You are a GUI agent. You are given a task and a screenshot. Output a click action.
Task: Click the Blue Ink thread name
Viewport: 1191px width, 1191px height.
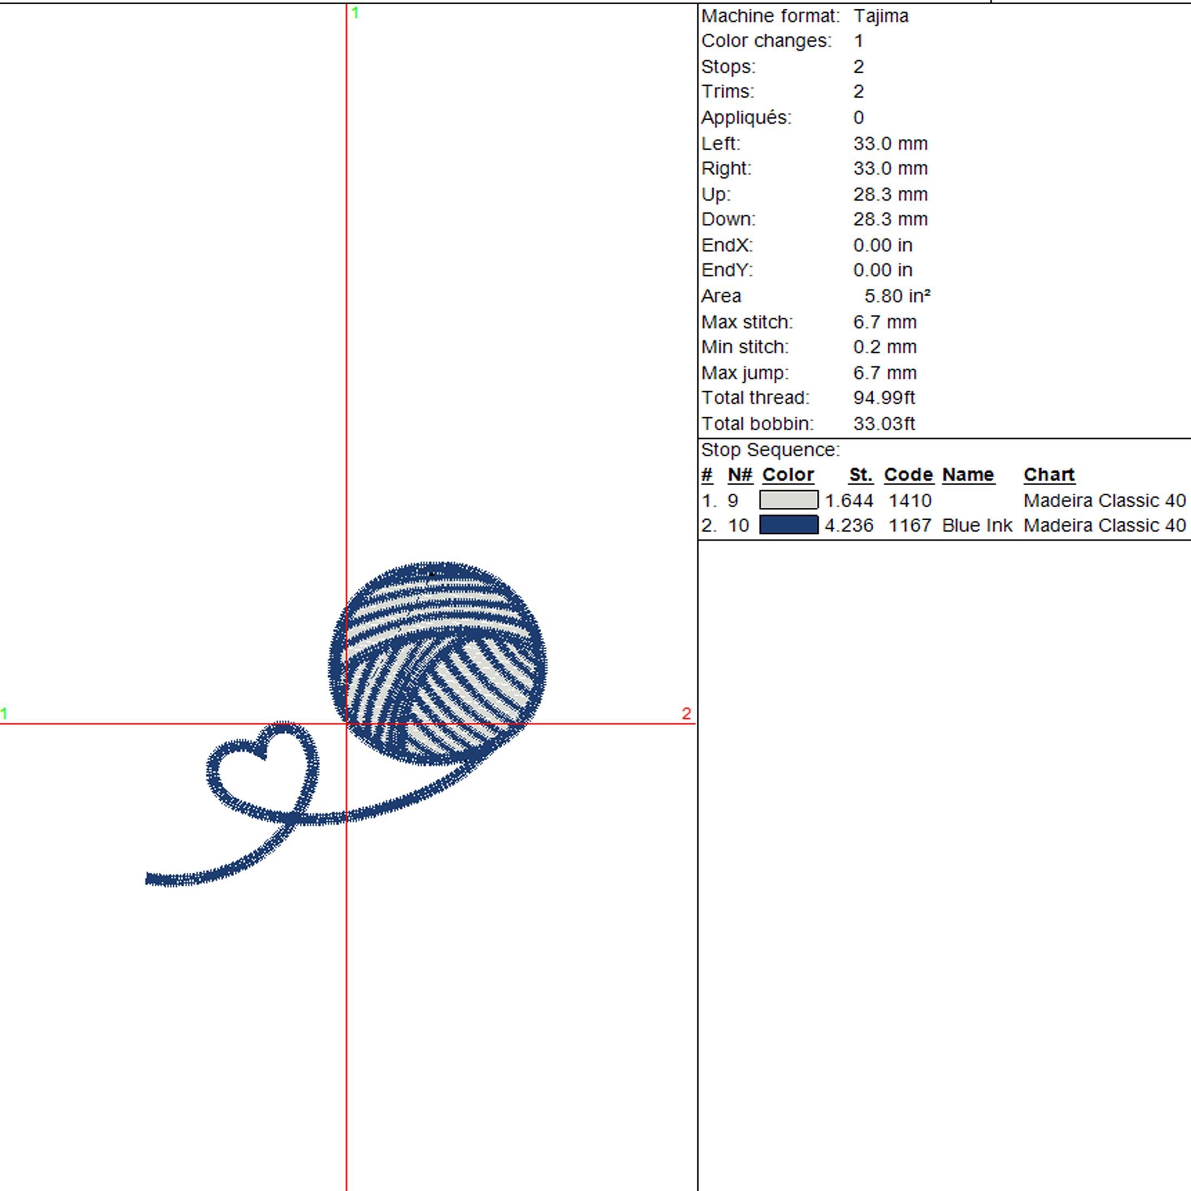pos(977,526)
